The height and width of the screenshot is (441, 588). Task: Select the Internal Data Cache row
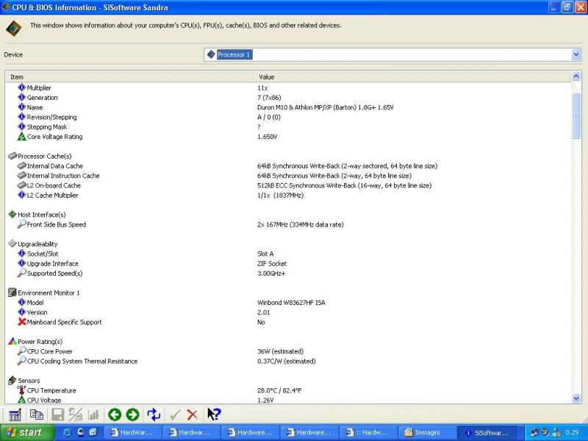pyautogui.click(x=289, y=166)
